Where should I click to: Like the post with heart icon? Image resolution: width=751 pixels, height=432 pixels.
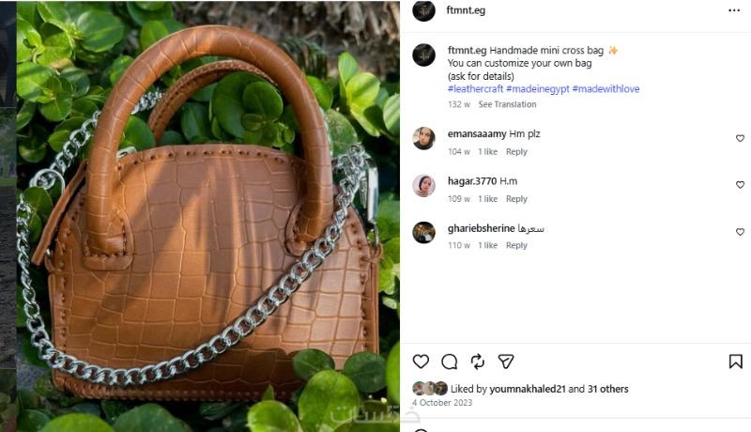[421, 362]
